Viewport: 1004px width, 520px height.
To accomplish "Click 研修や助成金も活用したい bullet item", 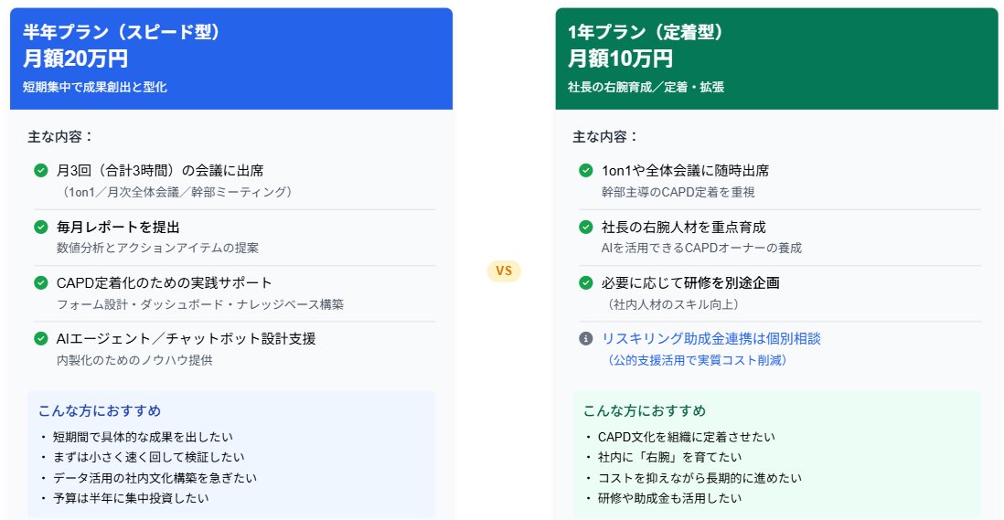I will point(668,498).
